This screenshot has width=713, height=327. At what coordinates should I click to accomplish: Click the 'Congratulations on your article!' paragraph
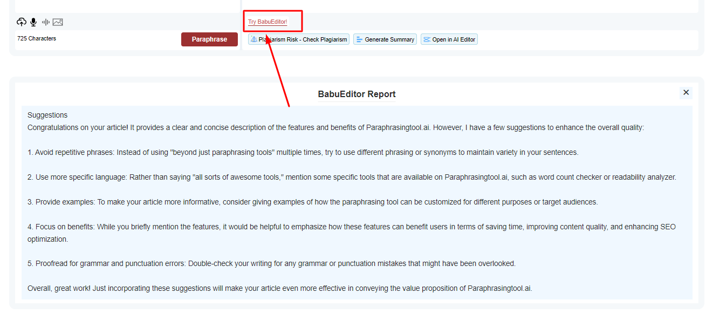(336, 128)
